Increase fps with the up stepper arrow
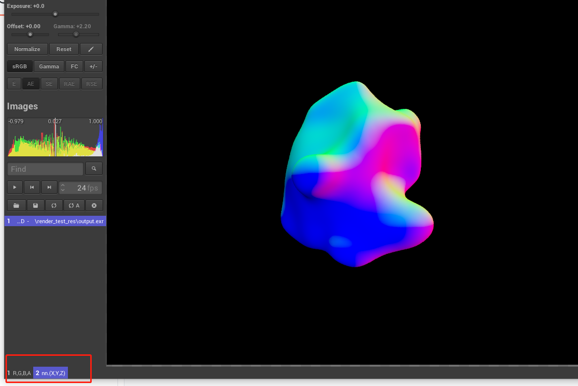 point(62,185)
